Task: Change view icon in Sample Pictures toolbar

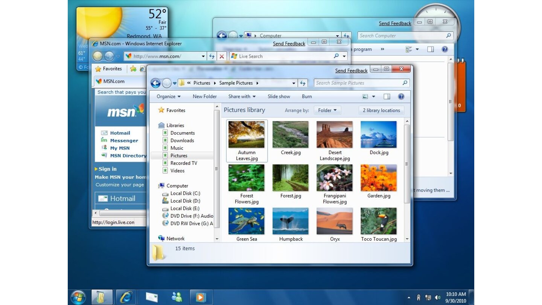Action: (x=365, y=97)
